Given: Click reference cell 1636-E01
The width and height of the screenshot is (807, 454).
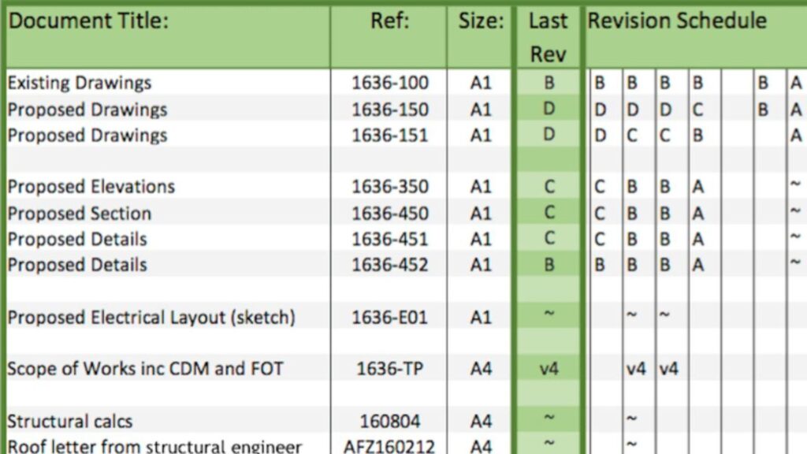Looking at the screenshot, I should 389,318.
